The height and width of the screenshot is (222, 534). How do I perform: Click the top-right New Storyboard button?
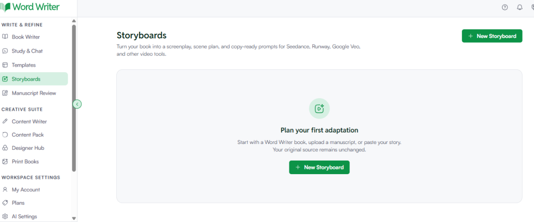click(x=492, y=36)
